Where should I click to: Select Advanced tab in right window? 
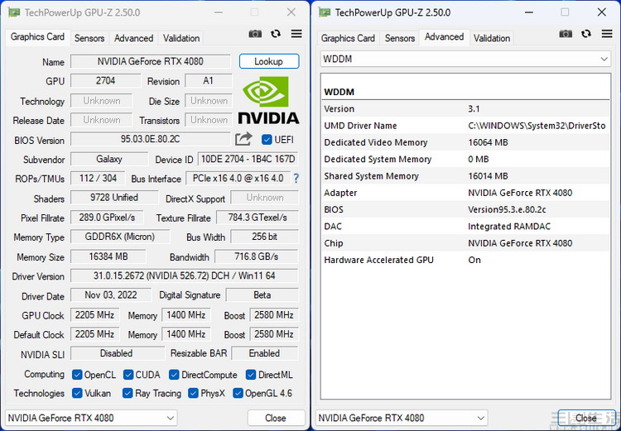[445, 36]
